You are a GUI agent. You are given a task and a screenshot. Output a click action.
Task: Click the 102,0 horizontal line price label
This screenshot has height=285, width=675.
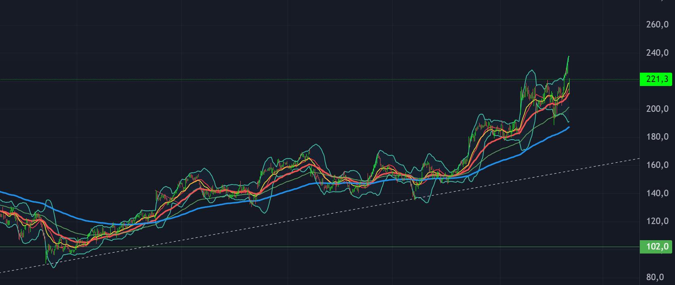(x=656, y=247)
